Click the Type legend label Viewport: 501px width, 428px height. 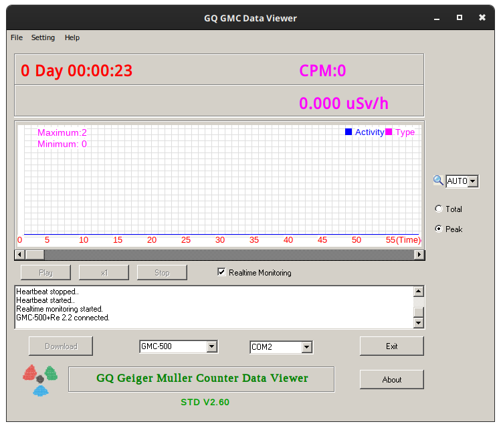click(x=405, y=132)
